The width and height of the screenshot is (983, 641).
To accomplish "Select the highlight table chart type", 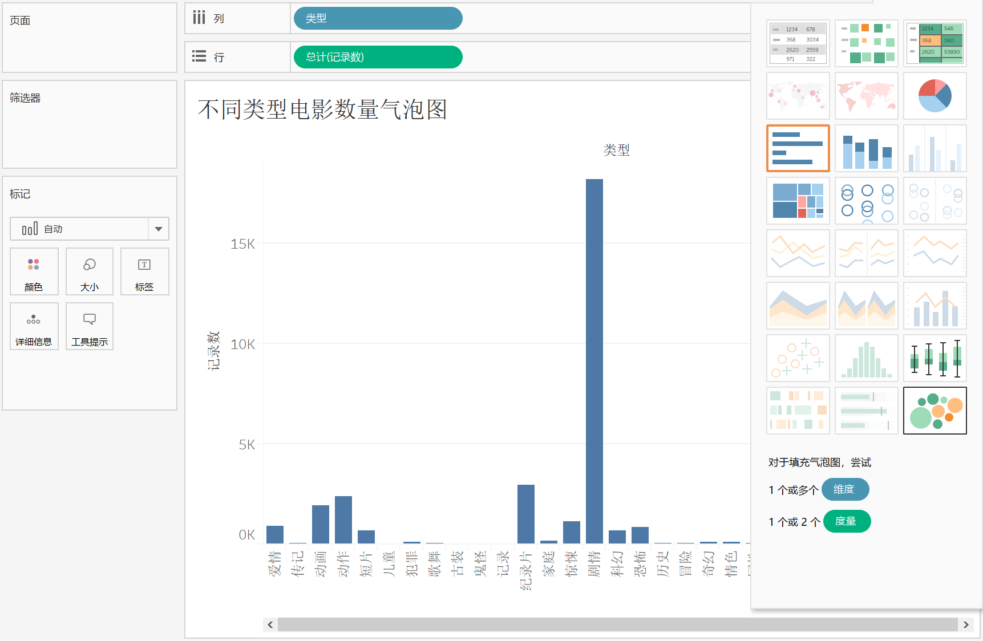I will (935, 43).
